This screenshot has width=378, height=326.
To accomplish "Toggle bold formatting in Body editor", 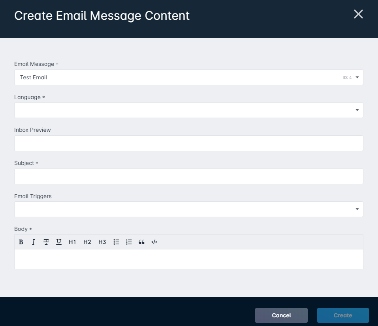I will tap(21, 242).
